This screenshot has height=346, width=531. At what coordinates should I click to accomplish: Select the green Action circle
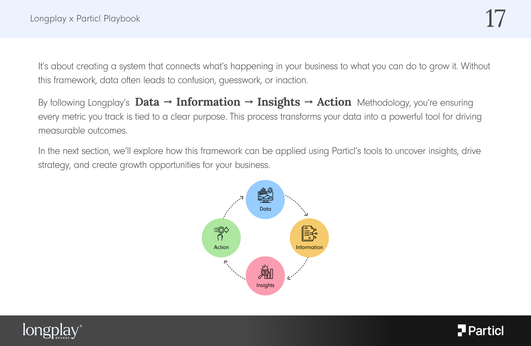point(221,238)
